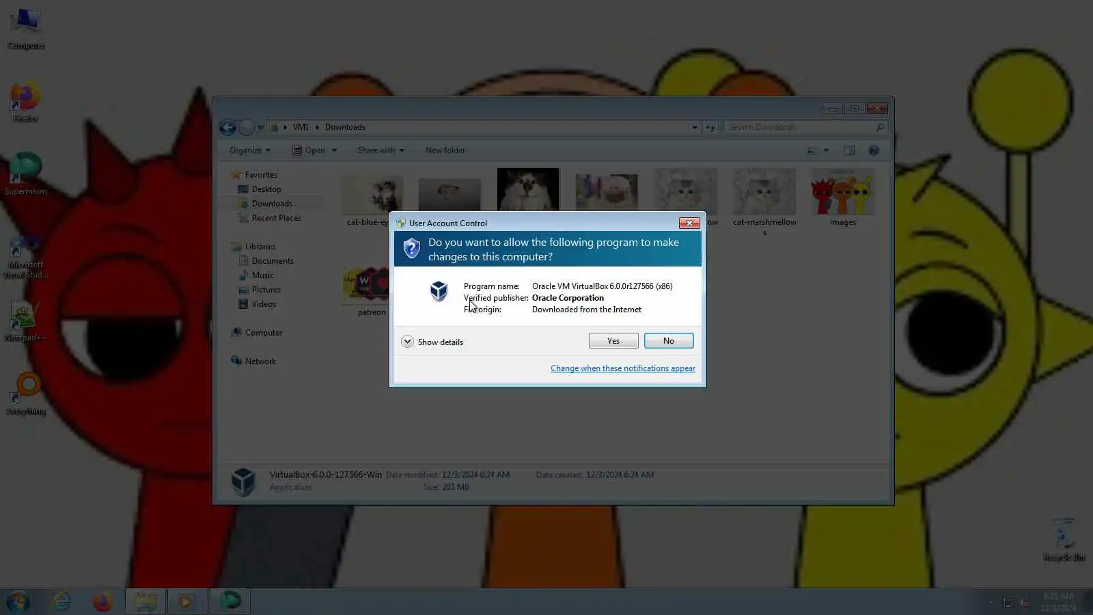Click Open in the Explorer toolbar

coord(309,150)
